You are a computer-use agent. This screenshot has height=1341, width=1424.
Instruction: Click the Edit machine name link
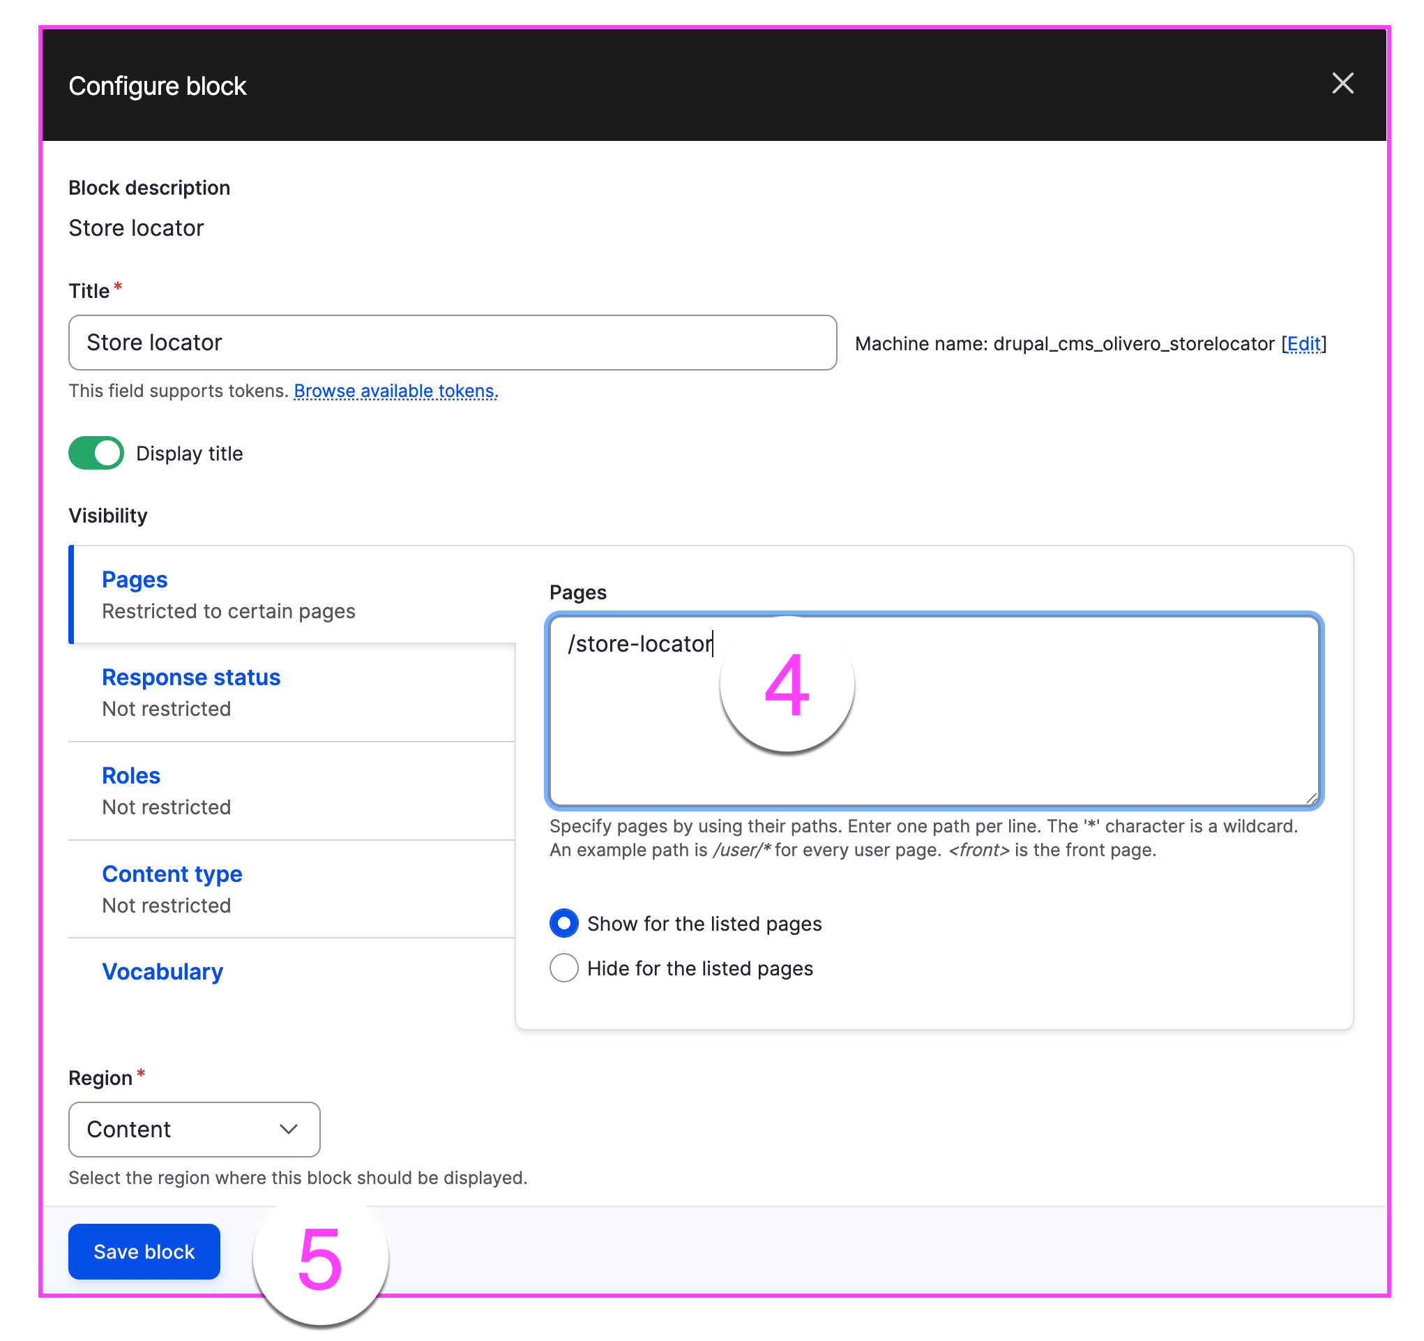point(1303,344)
